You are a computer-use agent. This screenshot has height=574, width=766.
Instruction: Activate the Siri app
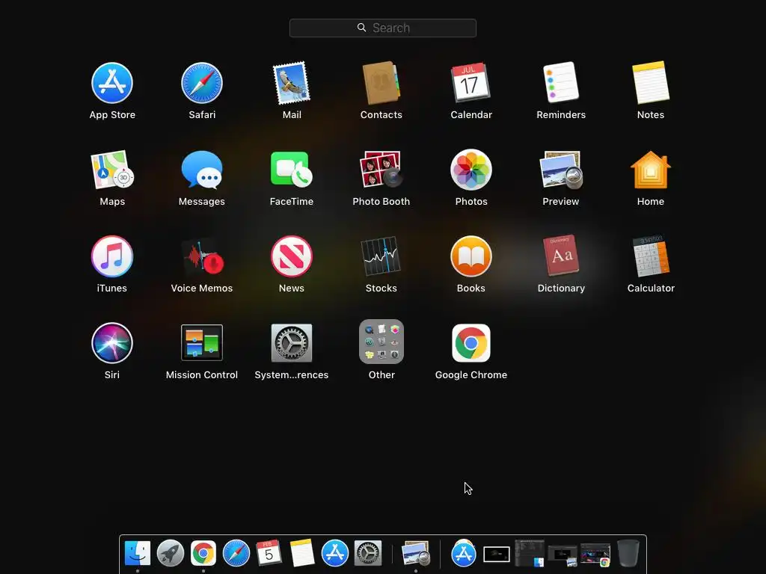click(x=112, y=343)
